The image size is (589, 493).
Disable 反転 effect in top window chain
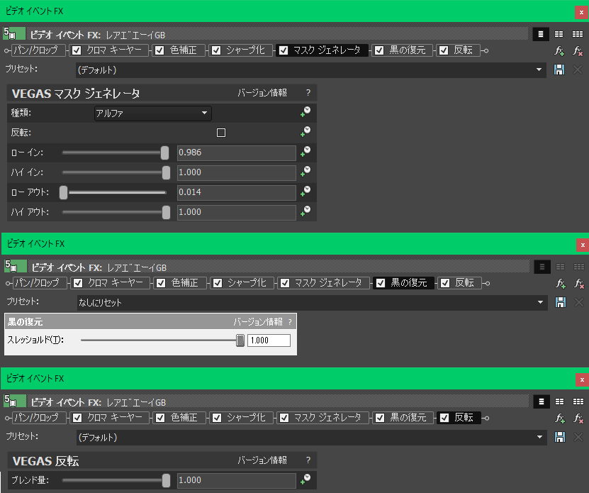[x=444, y=50]
